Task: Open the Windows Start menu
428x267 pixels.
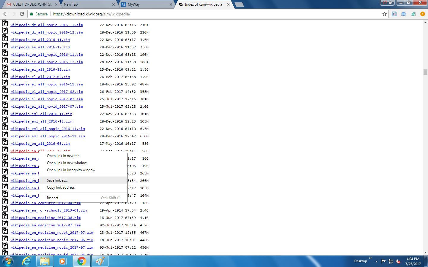Action: (x=8, y=261)
